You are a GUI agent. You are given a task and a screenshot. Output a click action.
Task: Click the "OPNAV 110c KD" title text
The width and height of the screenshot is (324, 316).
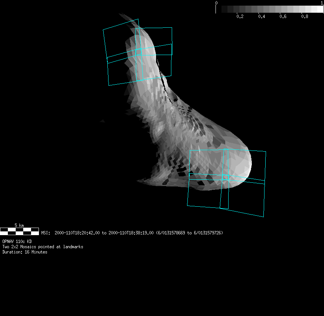(x=17, y=241)
